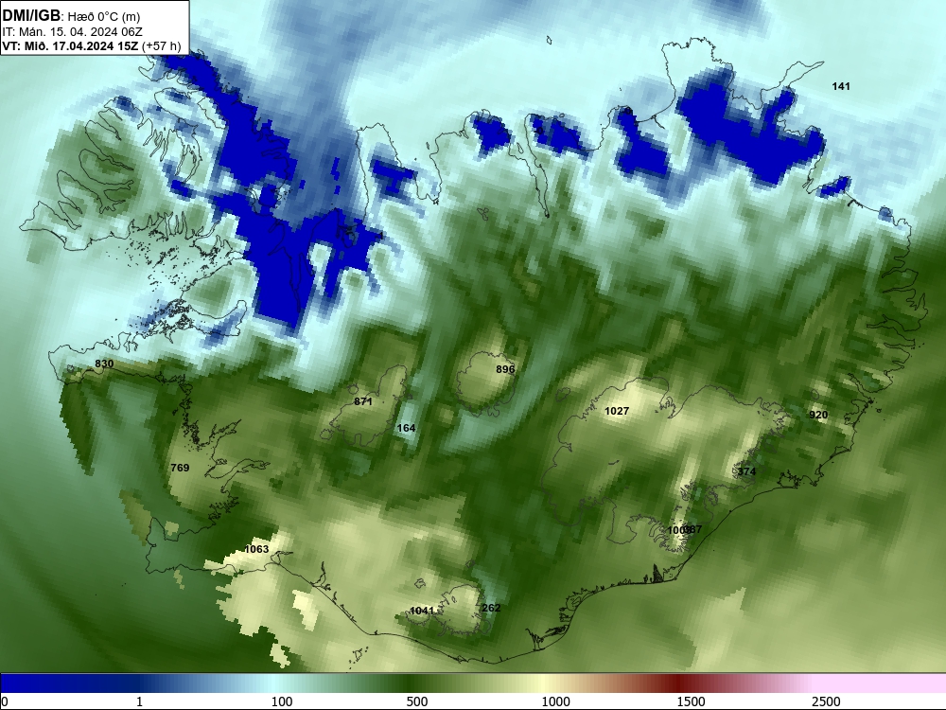
Task: Click the 830 value on the west peninsula
Action: click(x=104, y=364)
